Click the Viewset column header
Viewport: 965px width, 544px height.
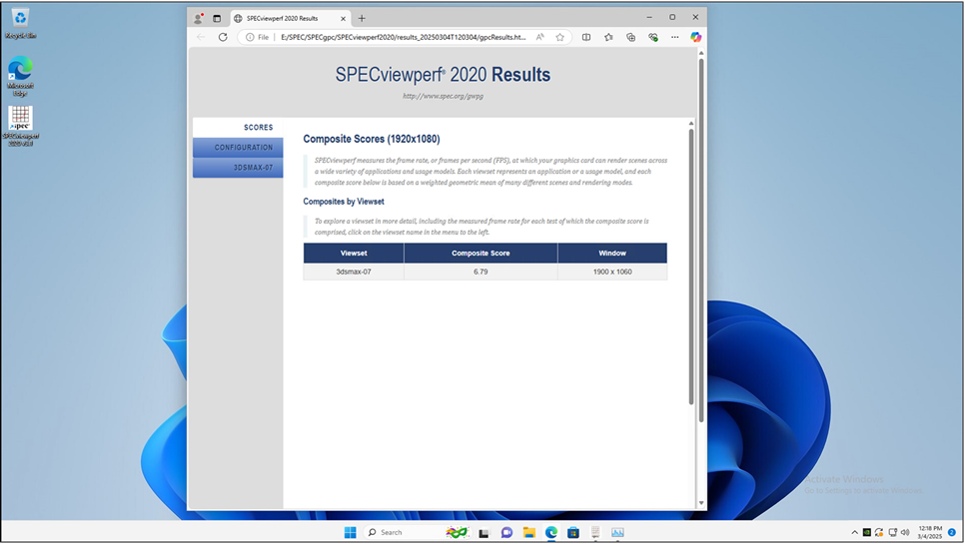354,253
